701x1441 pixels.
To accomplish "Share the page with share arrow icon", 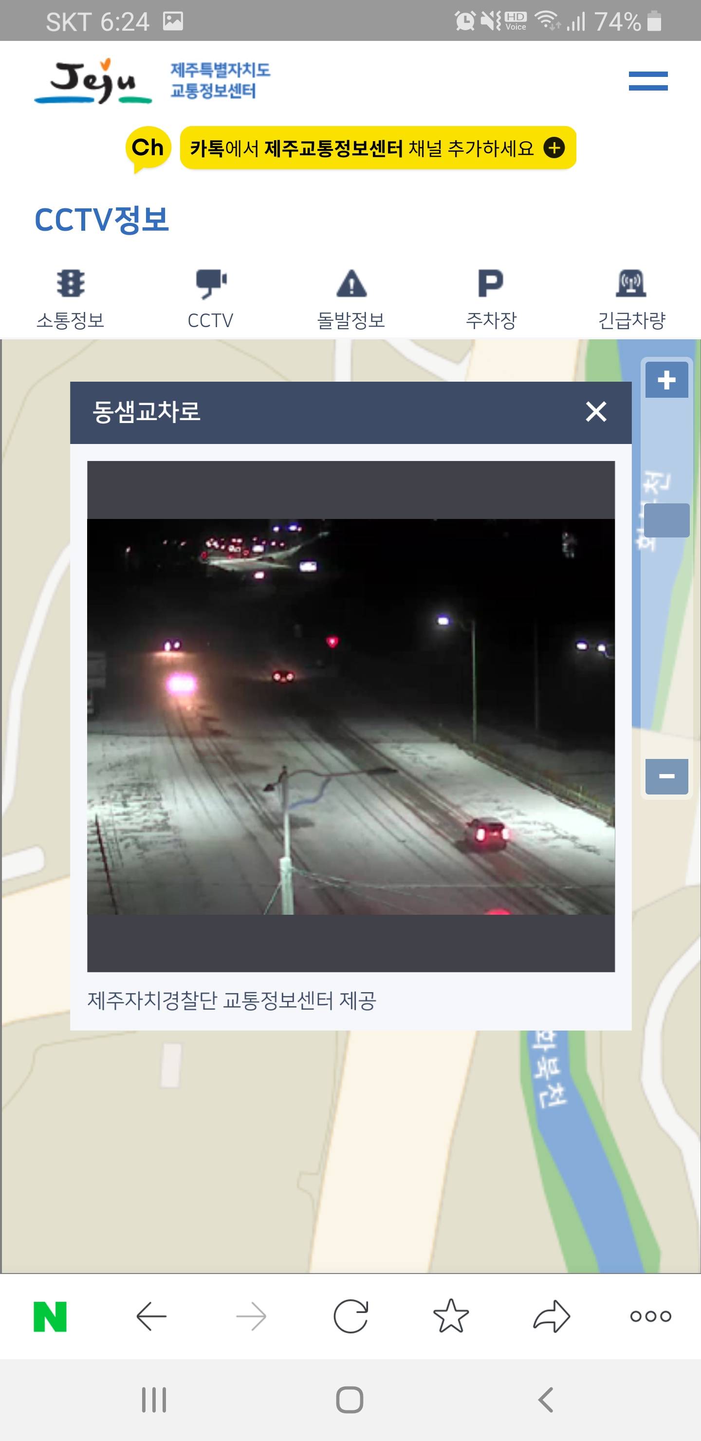I will pos(552,1316).
